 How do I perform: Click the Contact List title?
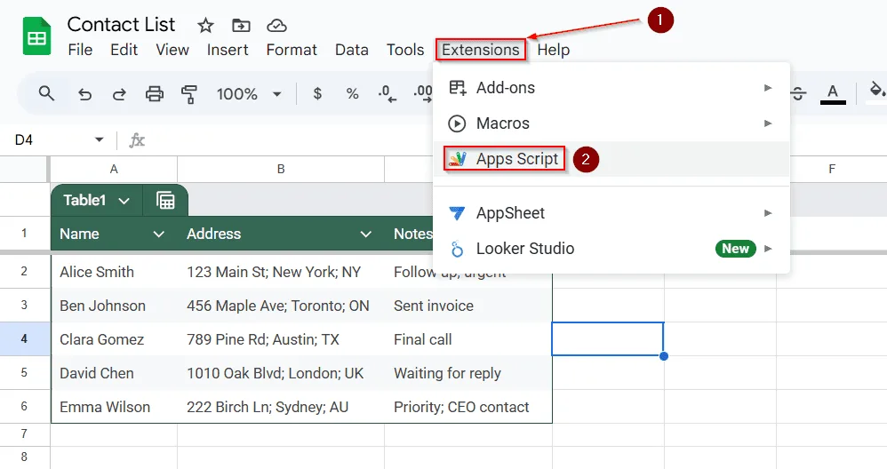(x=121, y=24)
